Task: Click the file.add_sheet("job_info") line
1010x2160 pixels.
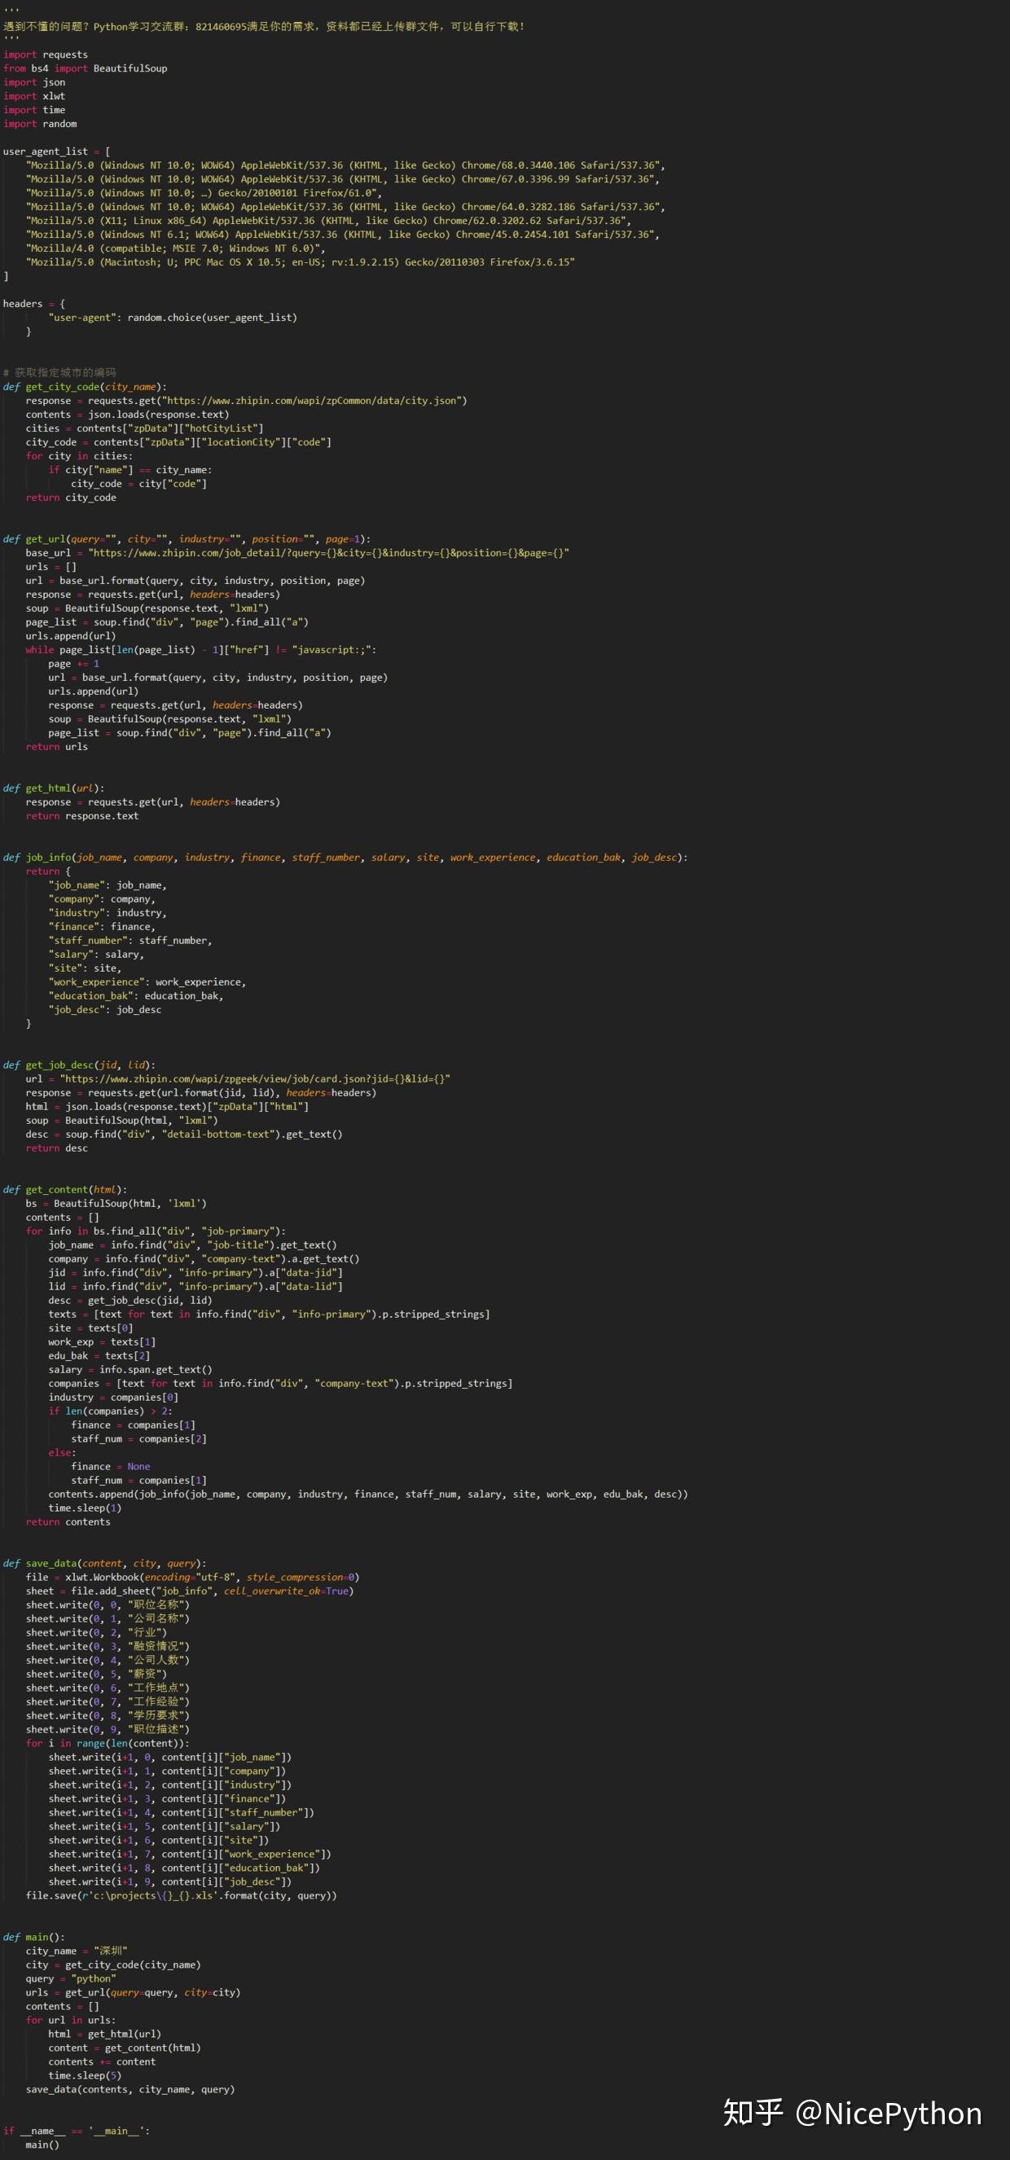Action: pyautogui.click(x=190, y=1591)
